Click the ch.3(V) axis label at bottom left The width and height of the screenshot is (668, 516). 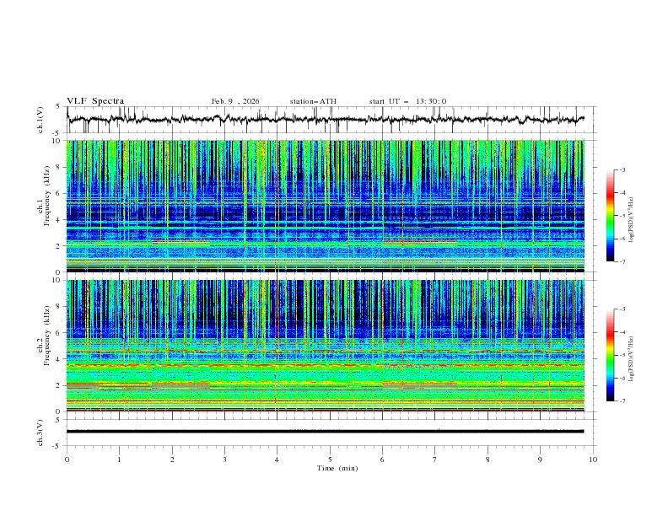41,431
